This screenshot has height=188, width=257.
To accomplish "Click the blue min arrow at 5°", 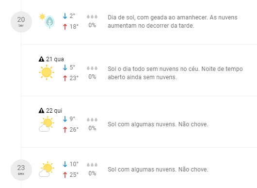I will [x=65, y=68].
